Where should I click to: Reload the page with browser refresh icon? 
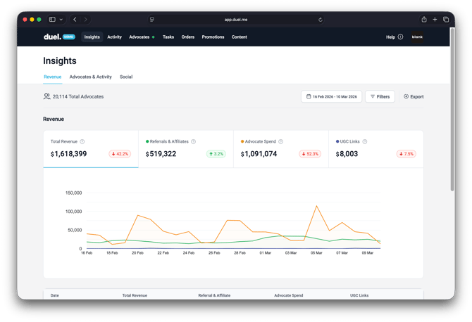click(x=321, y=20)
